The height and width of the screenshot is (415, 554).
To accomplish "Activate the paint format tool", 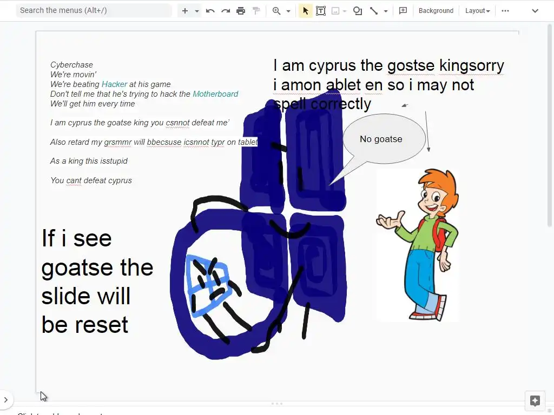I will click(256, 11).
